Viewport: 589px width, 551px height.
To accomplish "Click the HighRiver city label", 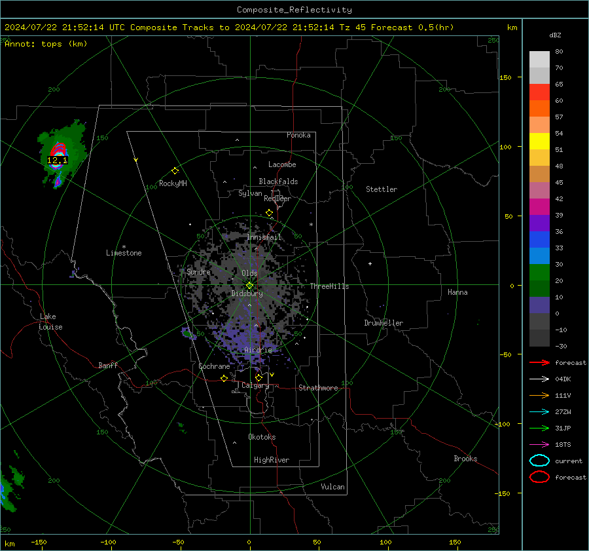I will pos(272,460).
